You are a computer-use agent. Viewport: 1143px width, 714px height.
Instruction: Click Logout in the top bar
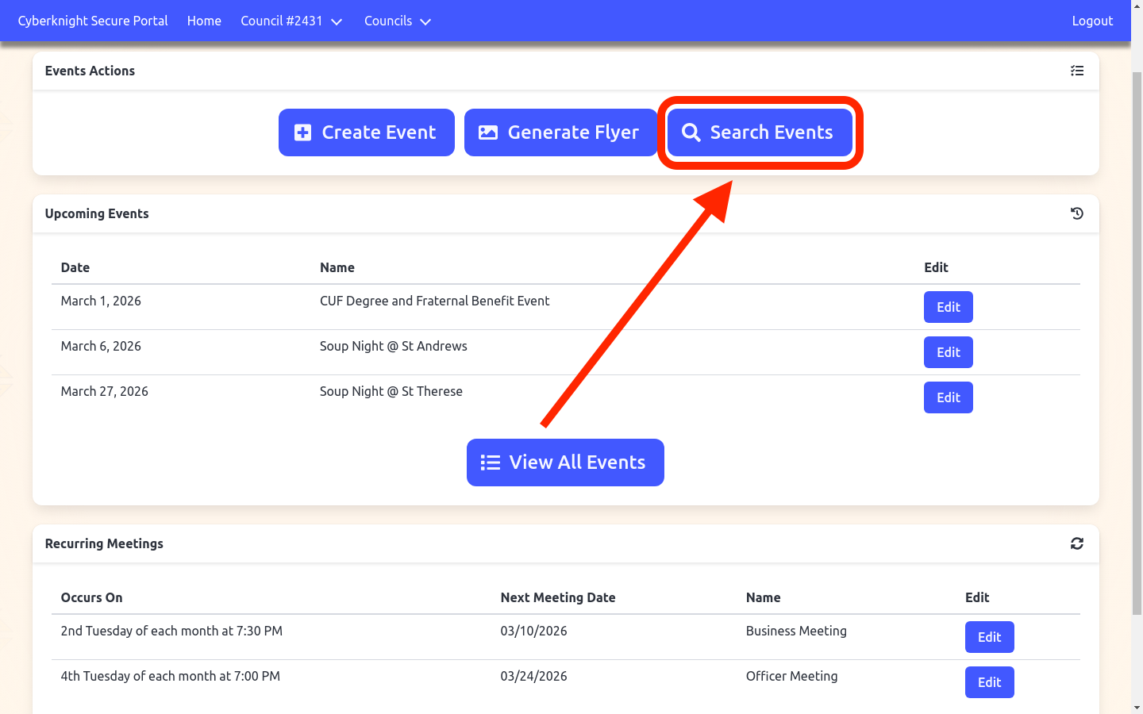coord(1091,21)
